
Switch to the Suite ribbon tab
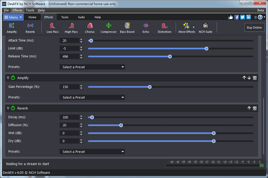point(81,17)
